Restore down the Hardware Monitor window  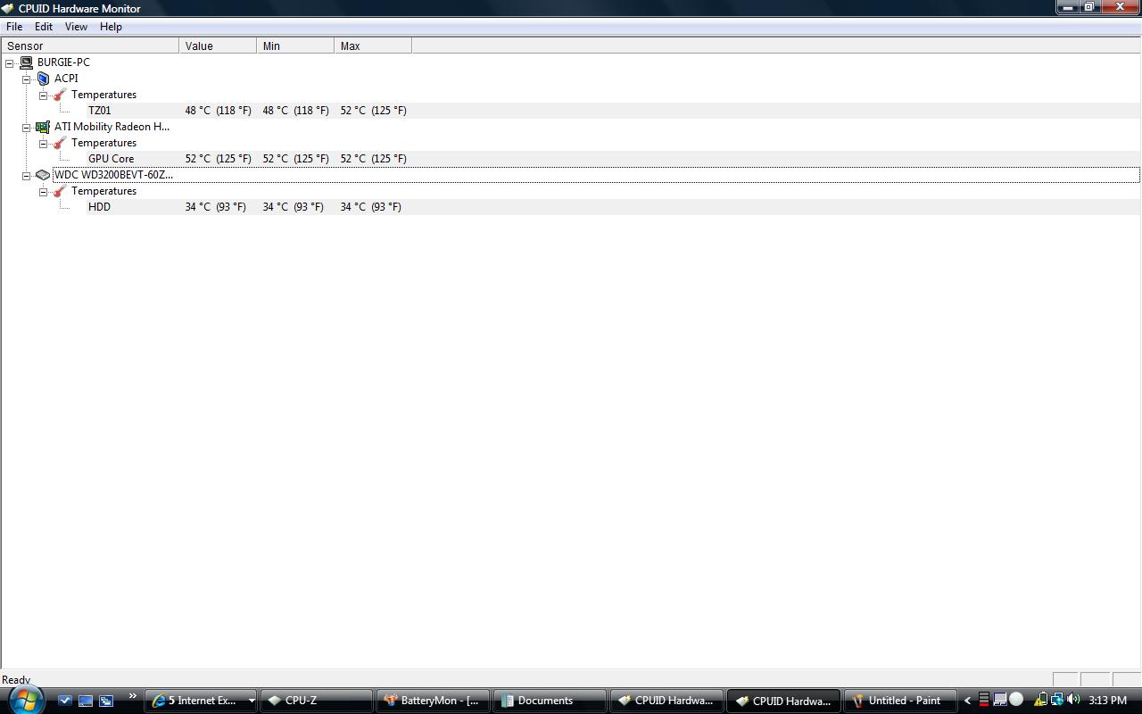point(1089,7)
